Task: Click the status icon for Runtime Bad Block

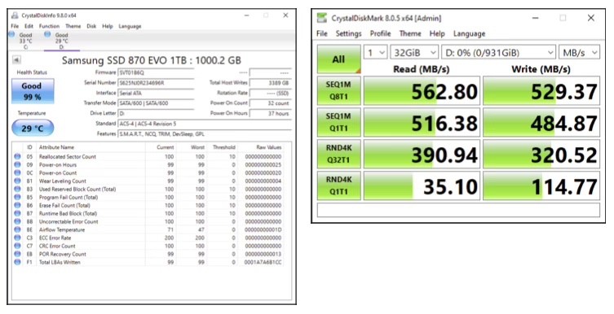Action: point(17,213)
